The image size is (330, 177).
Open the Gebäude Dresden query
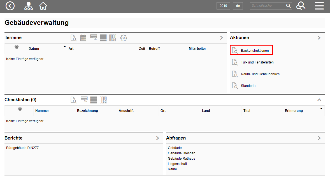coord(182,153)
